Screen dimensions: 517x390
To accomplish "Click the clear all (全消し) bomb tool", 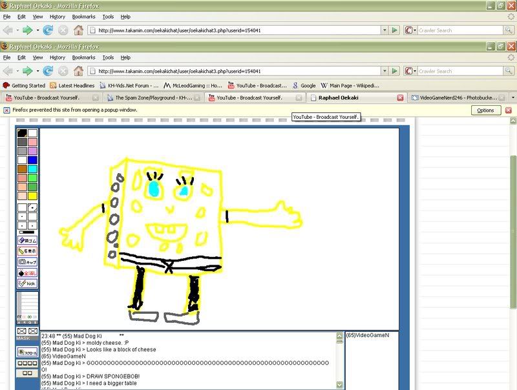I will pyautogui.click(x=27, y=272).
